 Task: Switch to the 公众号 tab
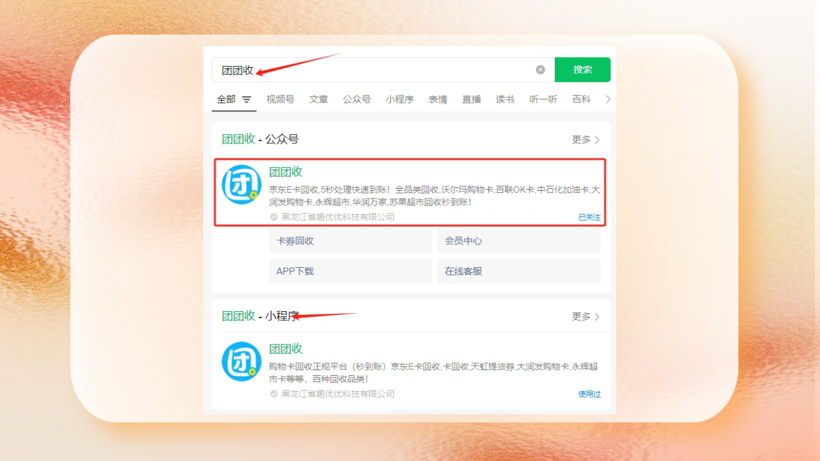tap(357, 99)
